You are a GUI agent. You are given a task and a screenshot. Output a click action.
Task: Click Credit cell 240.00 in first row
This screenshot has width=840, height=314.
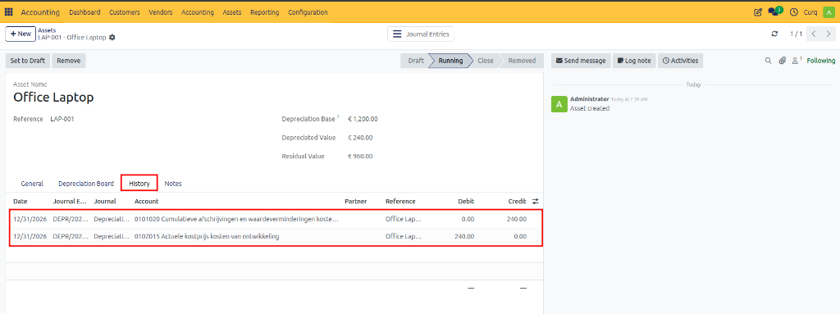(x=517, y=219)
